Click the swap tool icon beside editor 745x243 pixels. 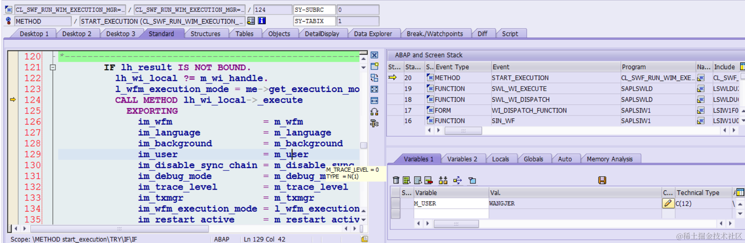374,78
